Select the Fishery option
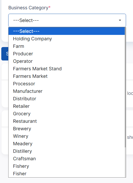Image resolution: width=133 pixels, height=183 pixels. [66, 166]
